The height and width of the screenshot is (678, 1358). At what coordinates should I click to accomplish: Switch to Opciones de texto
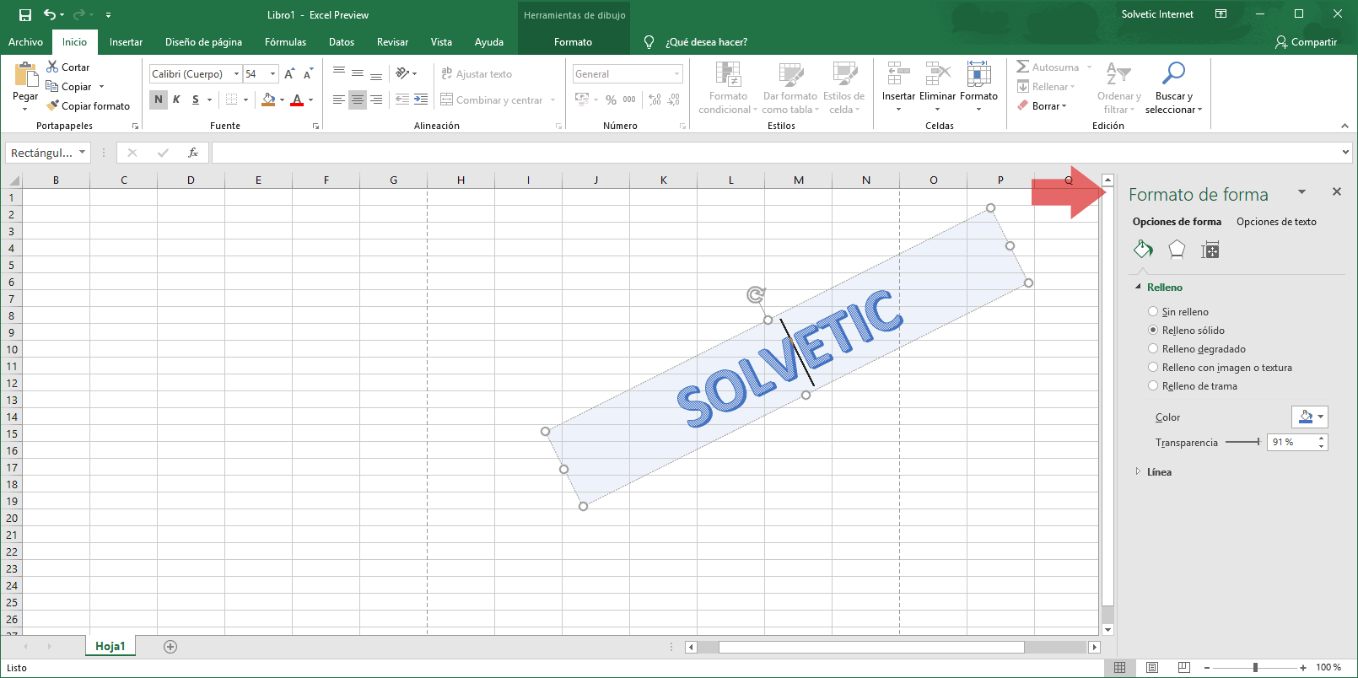[1276, 222]
